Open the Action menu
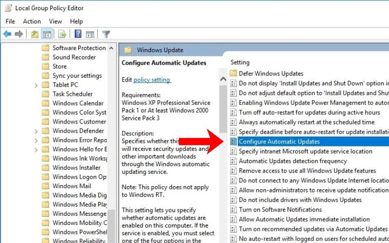This screenshot has width=389, height=243. [x=32, y=21]
